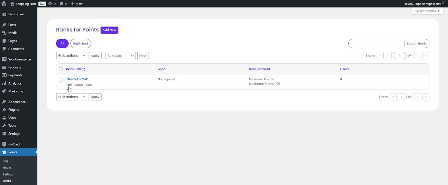Go to Plugins in the sidebar

13,110
